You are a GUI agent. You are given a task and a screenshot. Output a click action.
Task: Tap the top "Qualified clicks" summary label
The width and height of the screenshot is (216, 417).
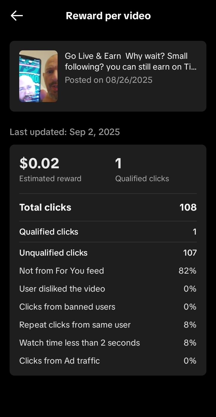[x=142, y=179]
